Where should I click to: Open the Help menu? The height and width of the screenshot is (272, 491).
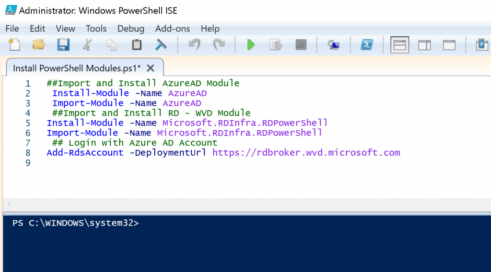tap(210, 29)
